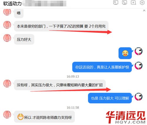147x125 pixels.
Task: Select the 压力好大 message bubble
Action: tap(24, 39)
